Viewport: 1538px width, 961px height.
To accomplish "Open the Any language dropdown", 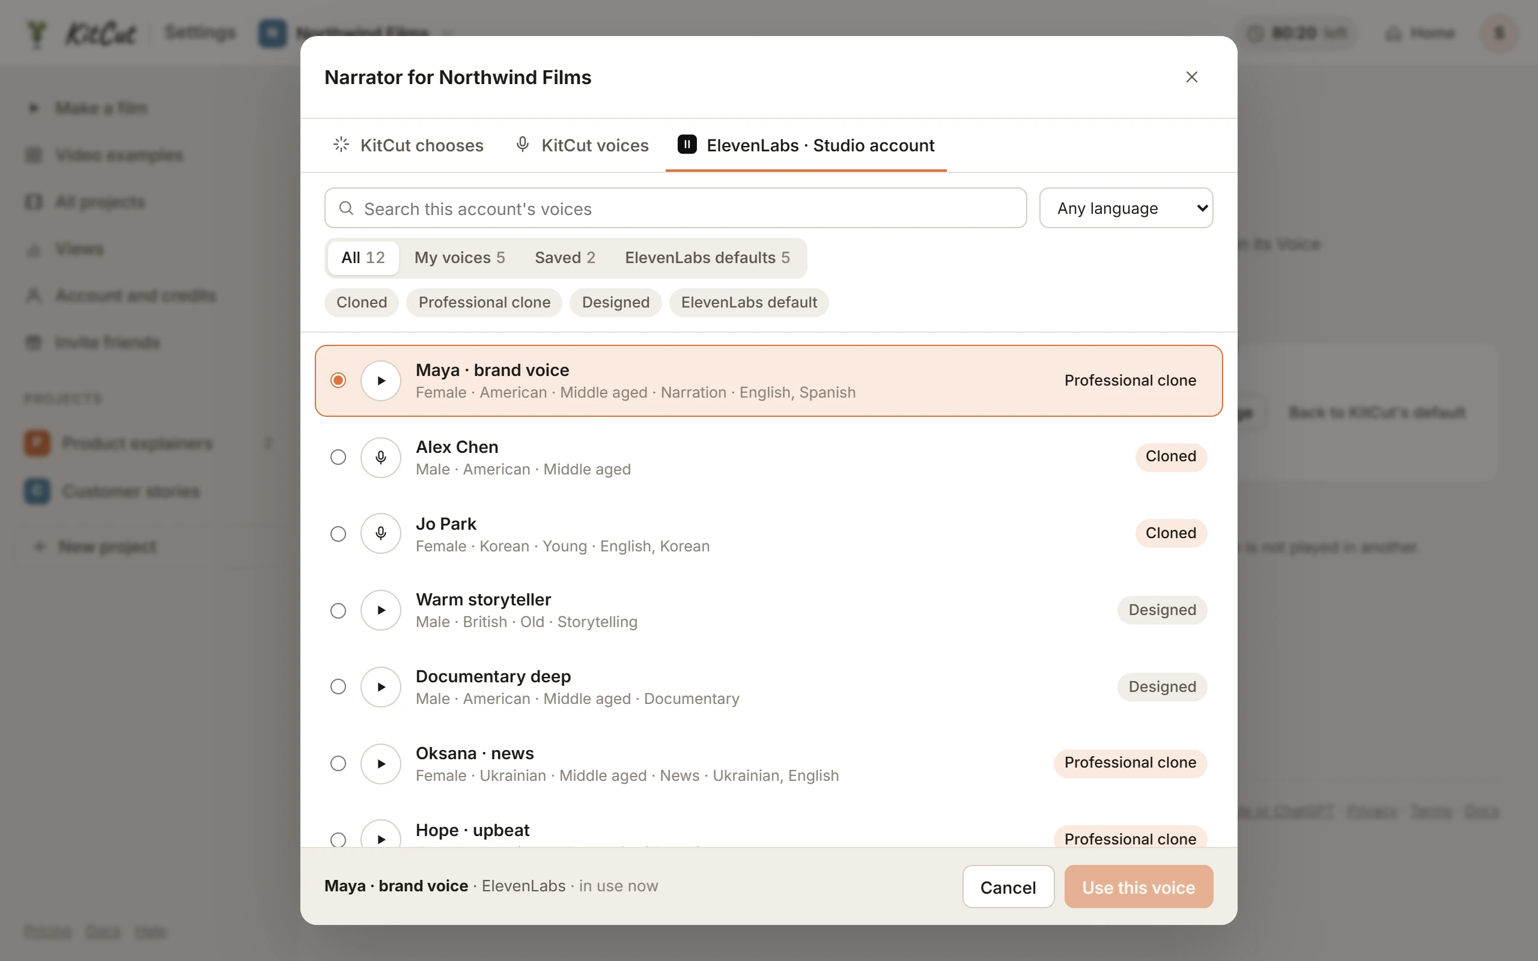I will coord(1126,208).
